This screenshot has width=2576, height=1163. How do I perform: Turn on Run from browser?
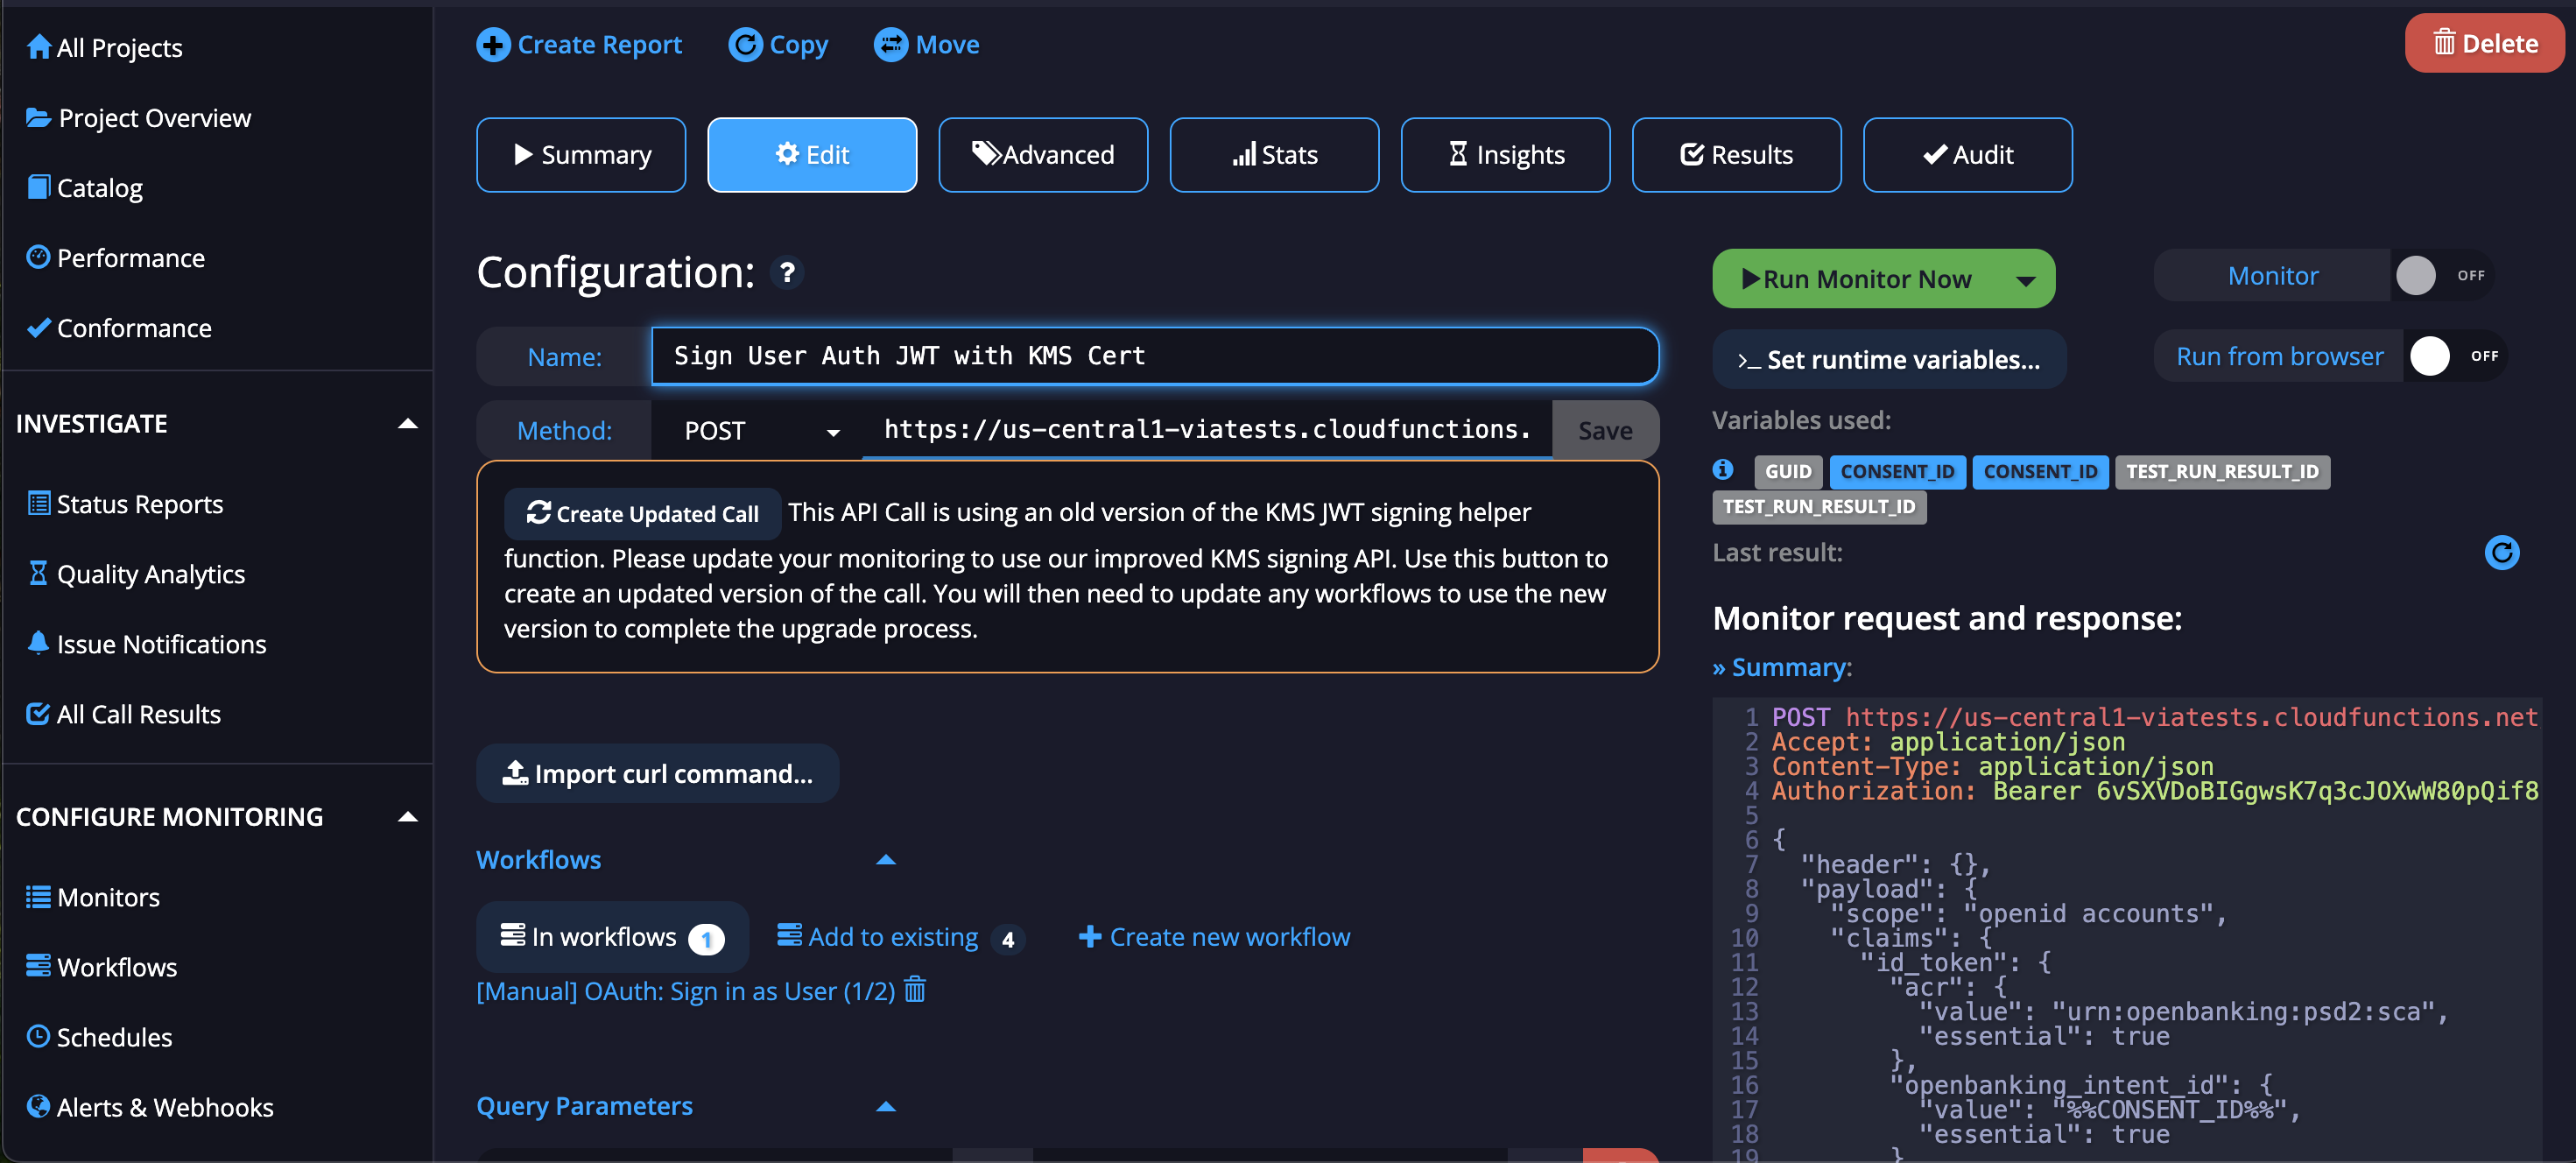tap(2431, 355)
